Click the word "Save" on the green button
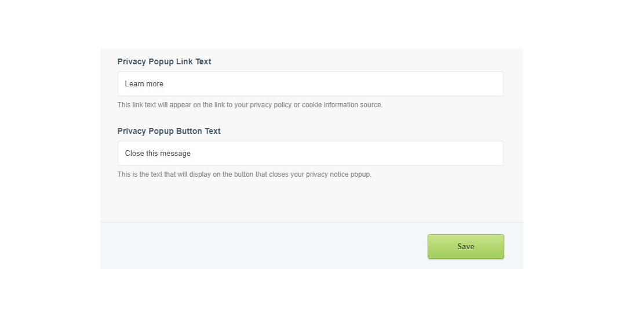The image size is (623, 317). click(x=465, y=246)
